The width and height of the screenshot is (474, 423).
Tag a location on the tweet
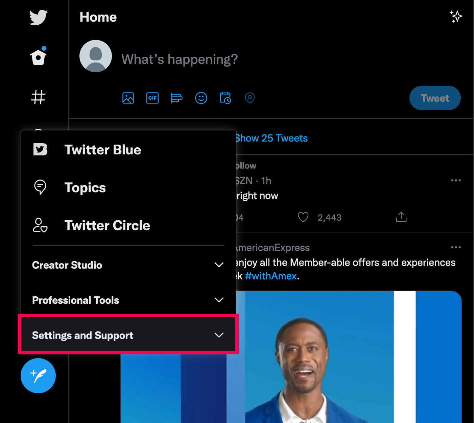point(250,98)
